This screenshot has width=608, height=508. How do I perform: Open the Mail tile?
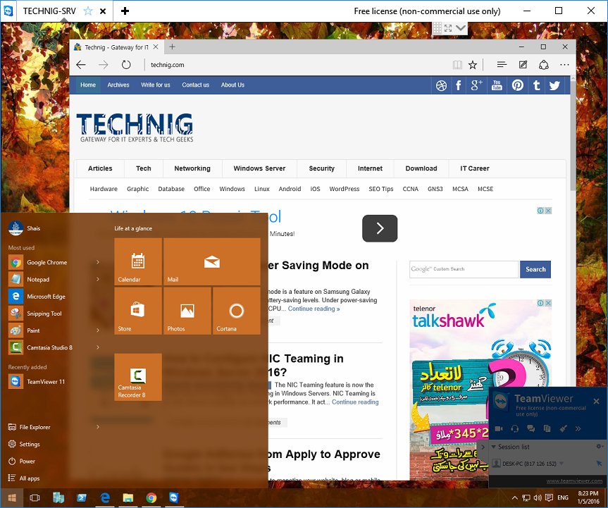pos(212,261)
